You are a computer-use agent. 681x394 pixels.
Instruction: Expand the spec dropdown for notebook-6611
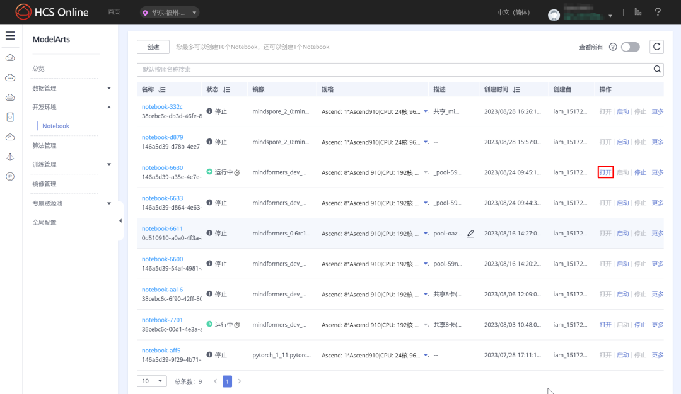coord(426,234)
